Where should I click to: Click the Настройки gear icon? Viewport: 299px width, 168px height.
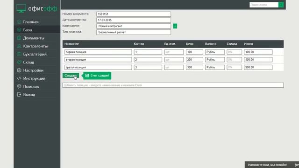[19, 70]
